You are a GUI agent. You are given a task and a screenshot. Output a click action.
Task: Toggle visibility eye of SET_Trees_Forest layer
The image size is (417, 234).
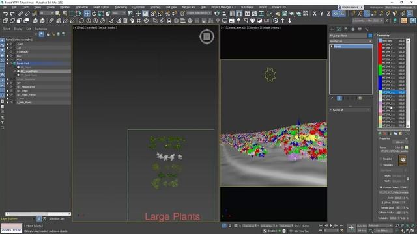[11, 95]
